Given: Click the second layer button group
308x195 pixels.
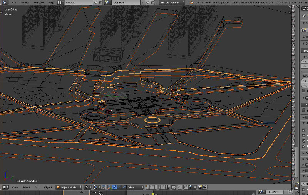Looking at the screenshot, I should [x=164, y=187].
